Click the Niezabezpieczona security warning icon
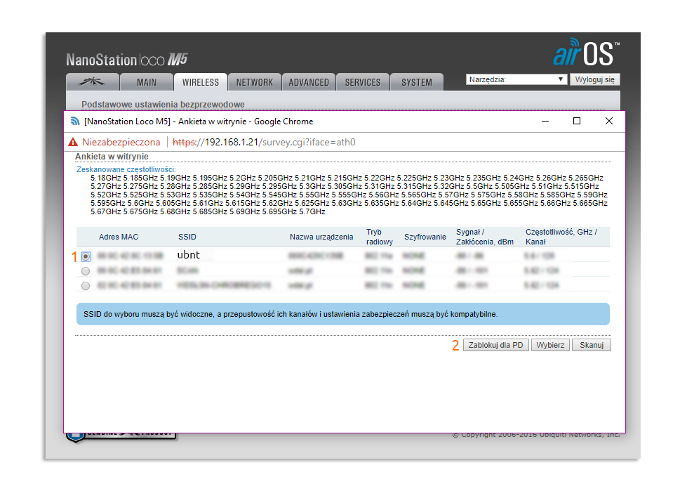687x491 pixels. (x=73, y=142)
